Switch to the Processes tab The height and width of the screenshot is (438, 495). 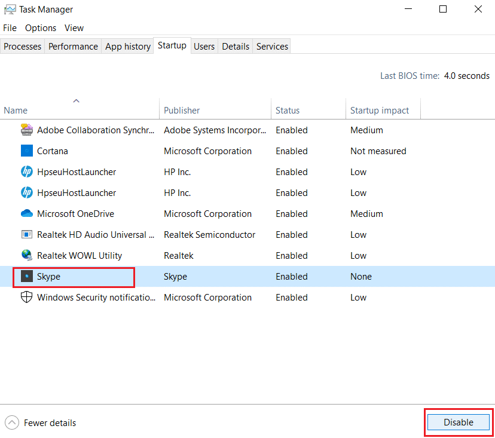click(x=22, y=46)
